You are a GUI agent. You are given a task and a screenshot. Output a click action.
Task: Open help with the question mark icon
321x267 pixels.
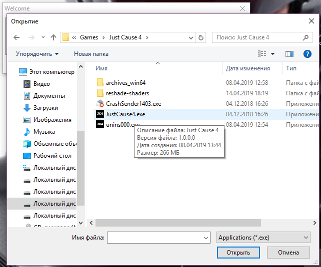click(x=307, y=54)
